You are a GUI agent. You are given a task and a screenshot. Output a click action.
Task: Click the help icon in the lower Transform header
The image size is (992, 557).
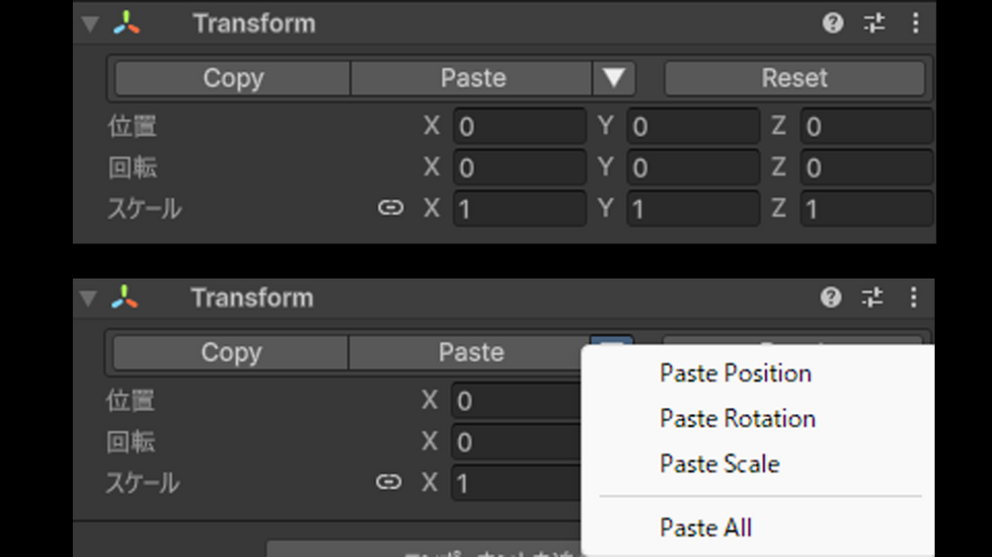[x=831, y=297]
